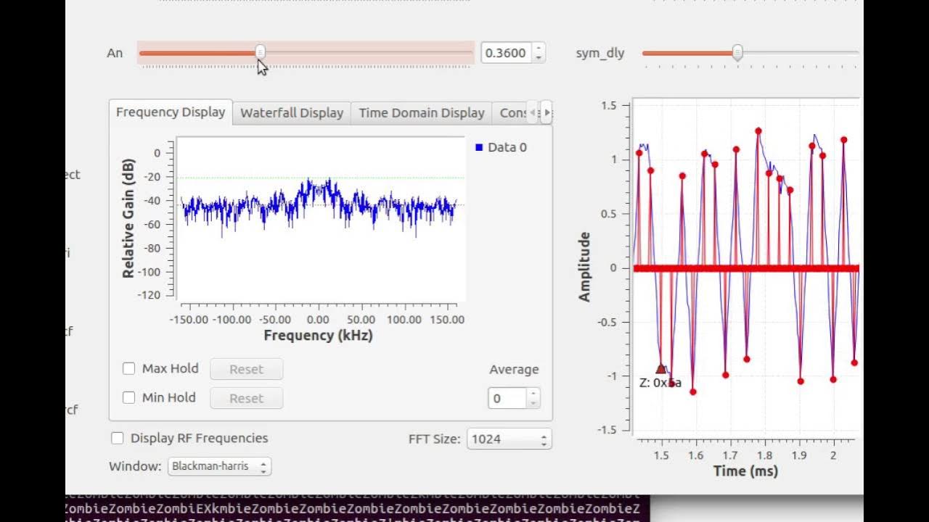Click the Time (ms) axis label
This screenshot has height=522, width=929.
click(745, 471)
